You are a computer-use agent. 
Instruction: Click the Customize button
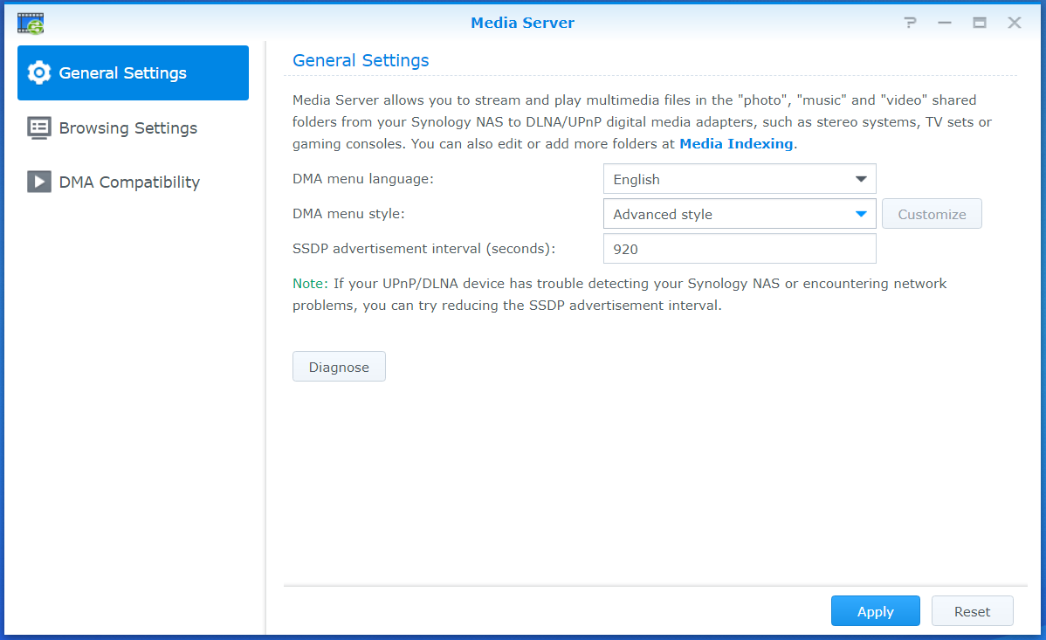point(932,213)
